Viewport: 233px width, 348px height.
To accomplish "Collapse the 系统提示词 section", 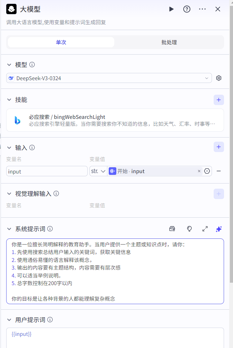I will [x=9, y=229].
